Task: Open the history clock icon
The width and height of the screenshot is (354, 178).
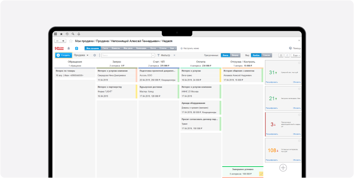Action: coord(67,34)
